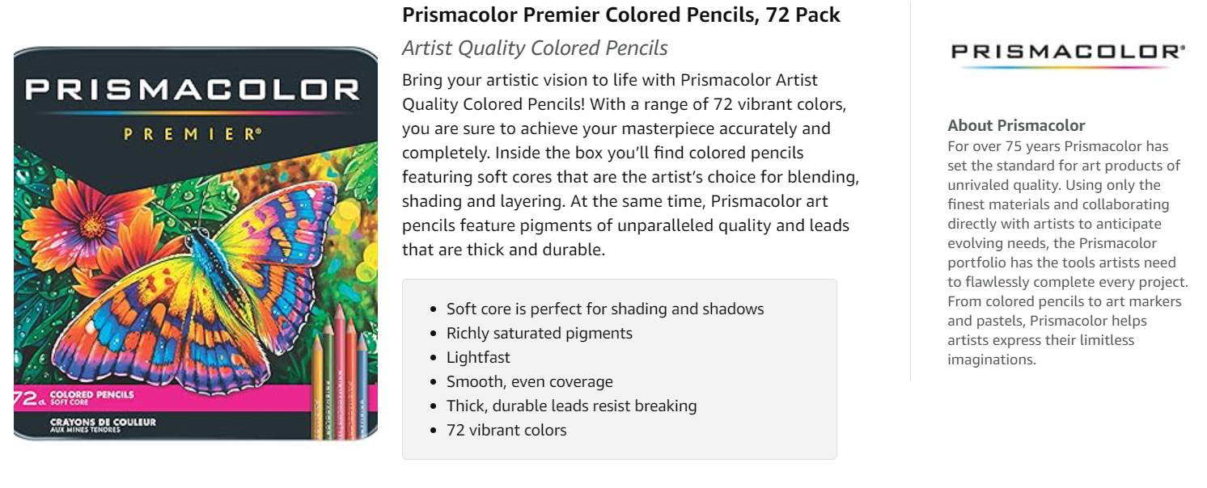Screen dimensions: 1207x488
Task: Select the product title Prismacolor Premier Colored Pencils
Action: click(620, 15)
